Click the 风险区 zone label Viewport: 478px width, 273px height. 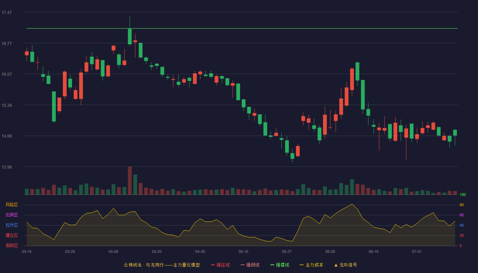point(12,205)
